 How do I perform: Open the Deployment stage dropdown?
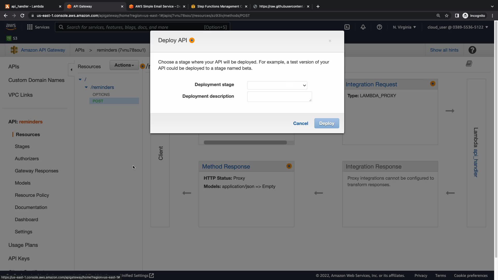(x=277, y=85)
